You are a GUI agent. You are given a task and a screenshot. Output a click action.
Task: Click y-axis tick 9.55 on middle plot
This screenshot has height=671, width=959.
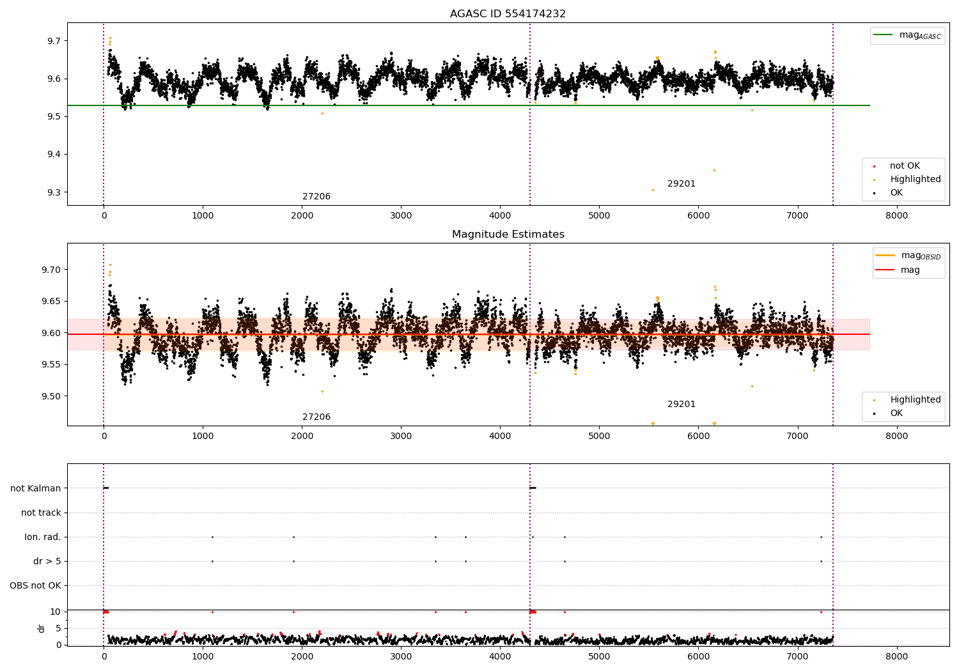[51, 365]
